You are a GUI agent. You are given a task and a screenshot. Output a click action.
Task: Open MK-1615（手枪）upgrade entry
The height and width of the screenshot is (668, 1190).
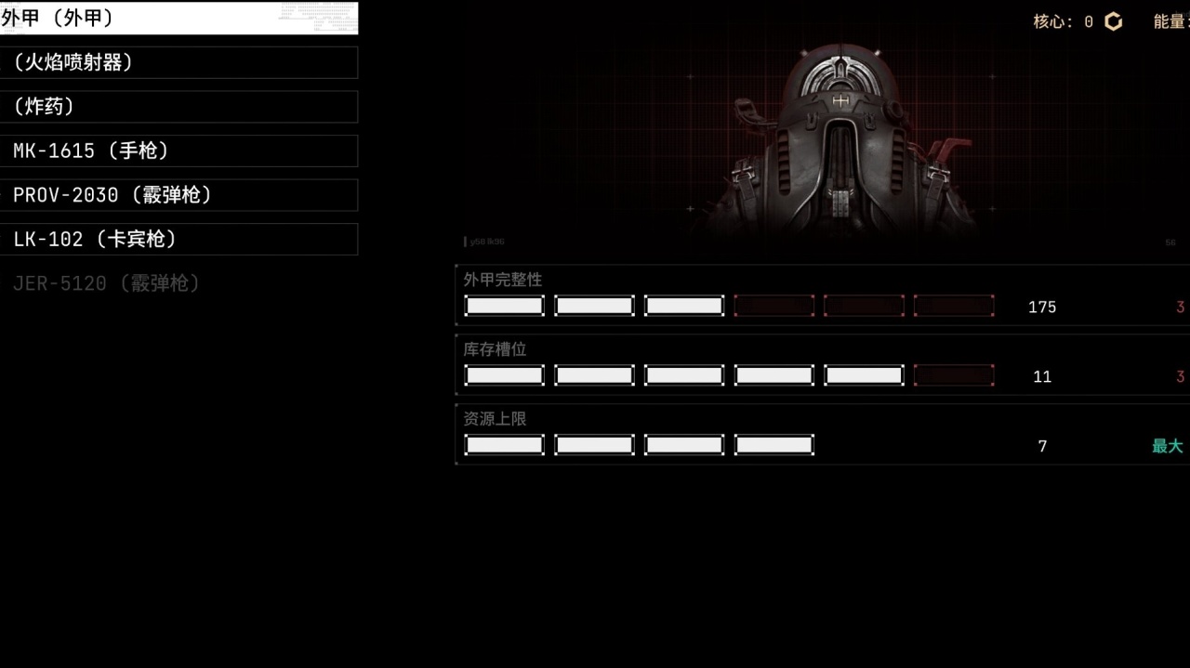click(x=178, y=151)
